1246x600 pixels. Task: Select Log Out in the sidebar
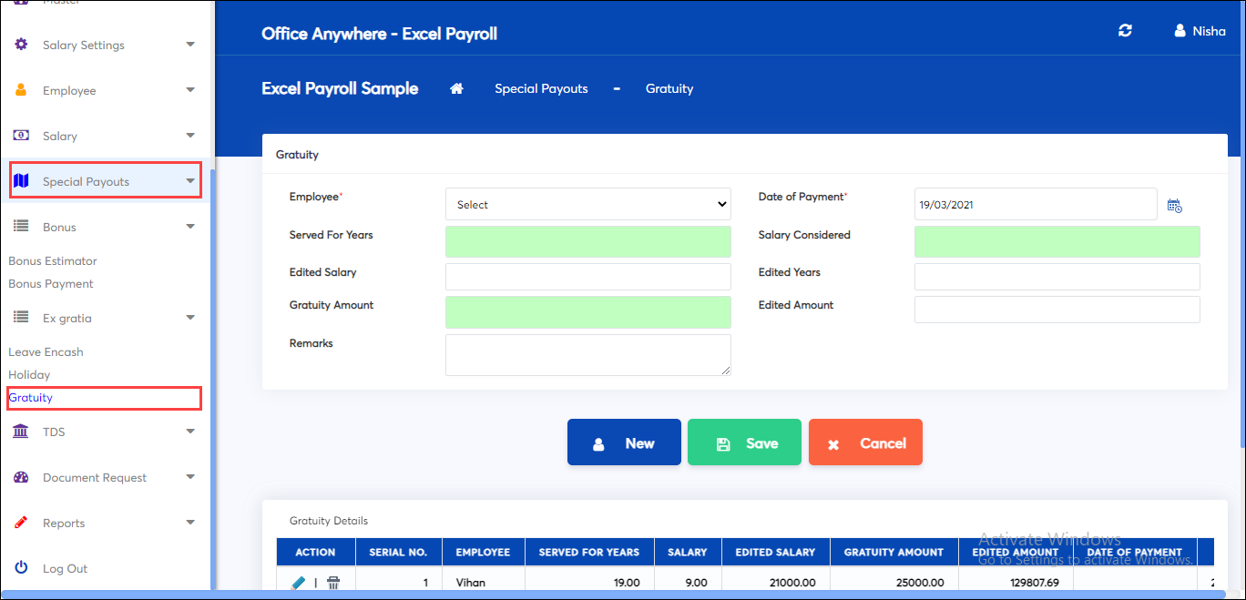(65, 568)
